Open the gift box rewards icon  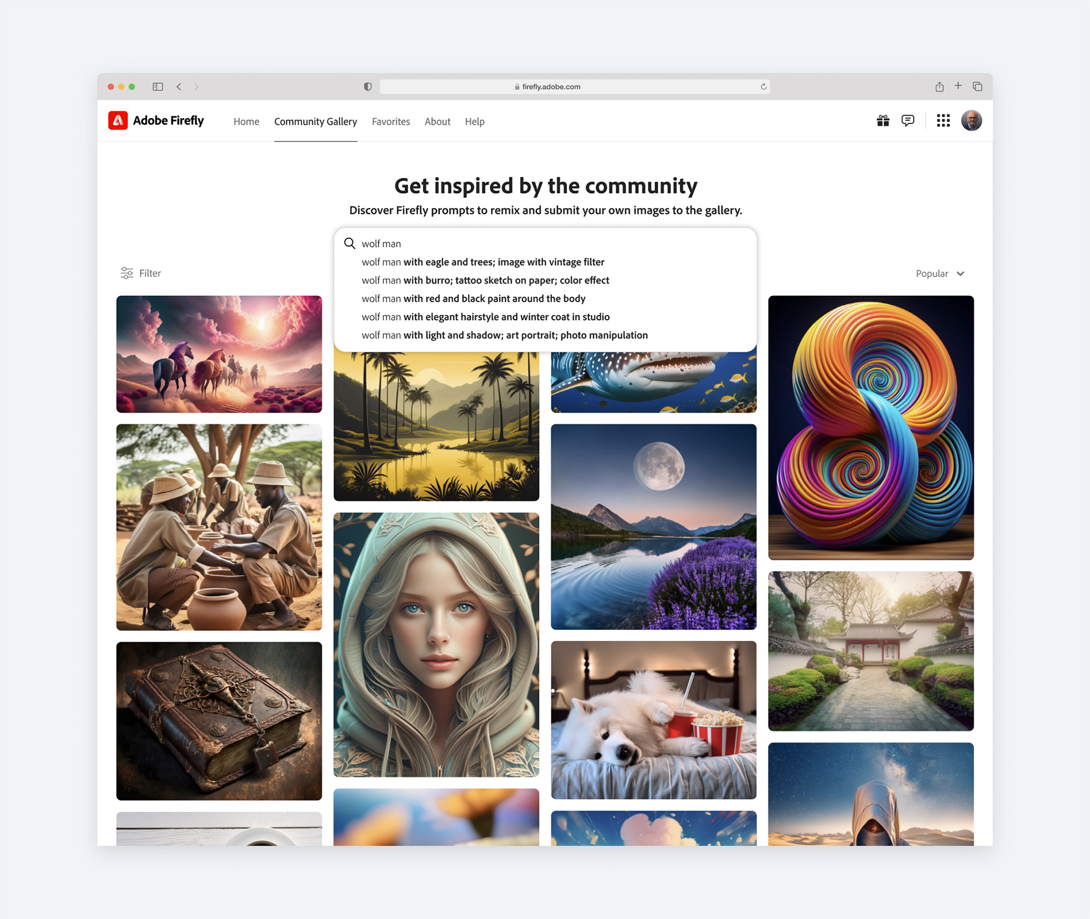coord(883,121)
